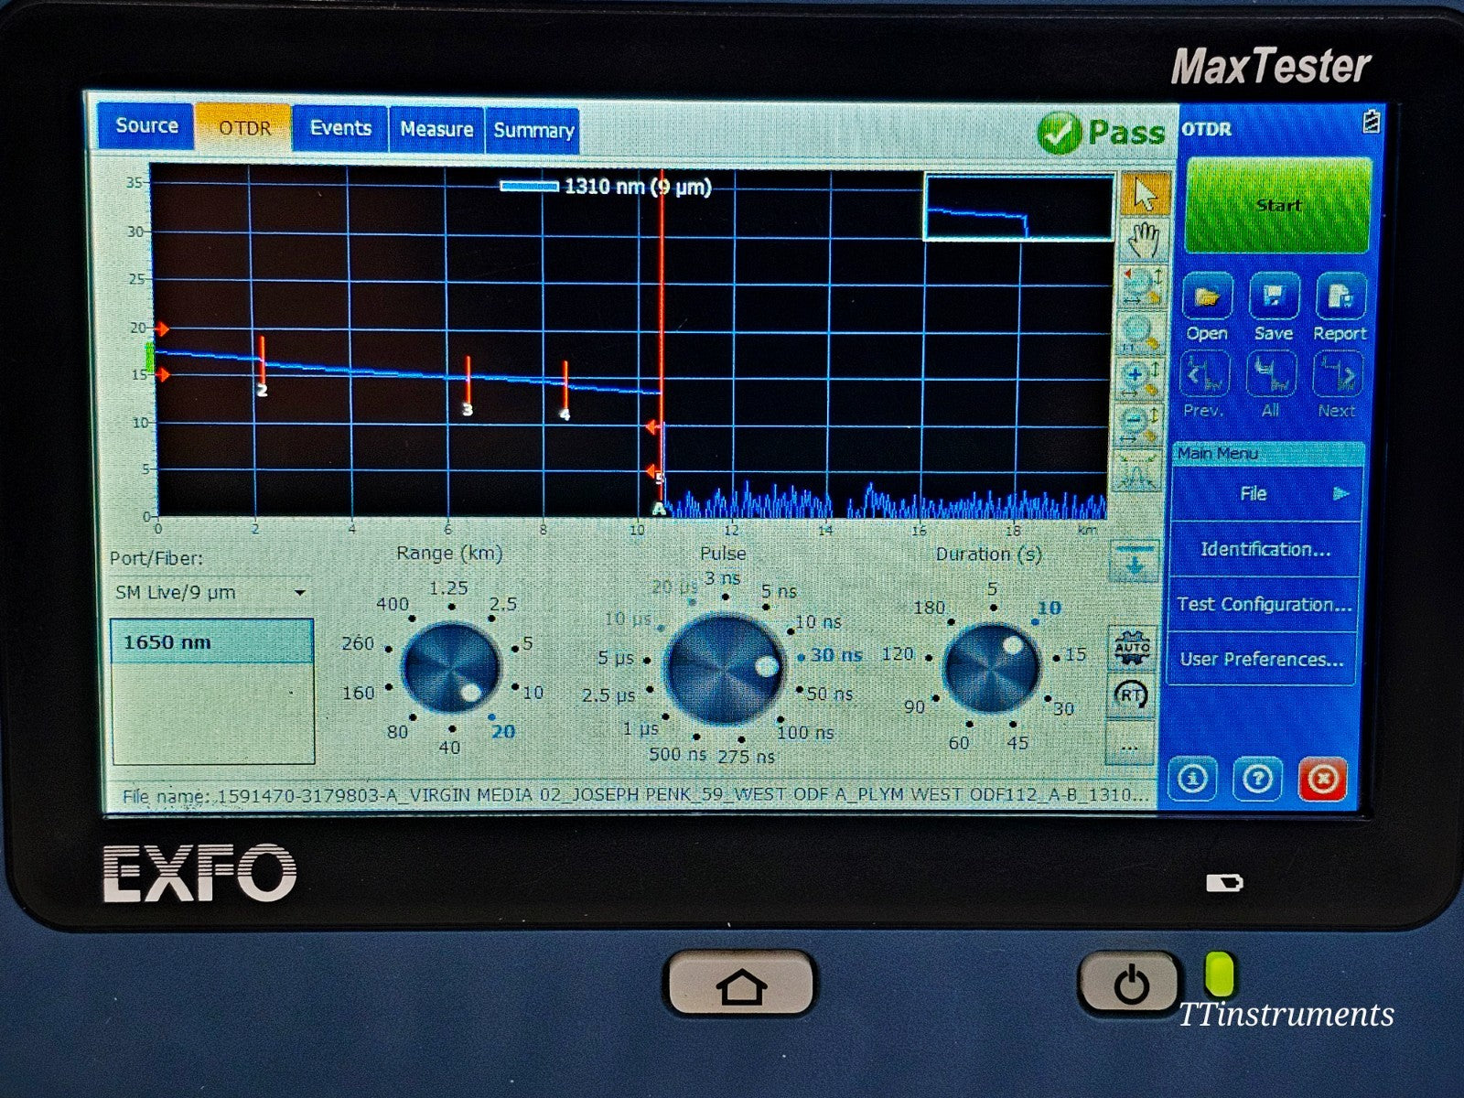Tap the battery status icon

click(1371, 122)
